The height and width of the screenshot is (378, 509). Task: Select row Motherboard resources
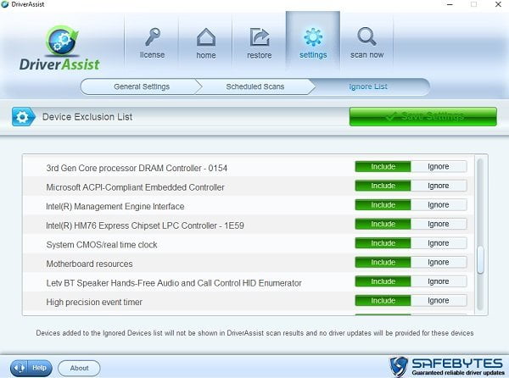pos(249,263)
